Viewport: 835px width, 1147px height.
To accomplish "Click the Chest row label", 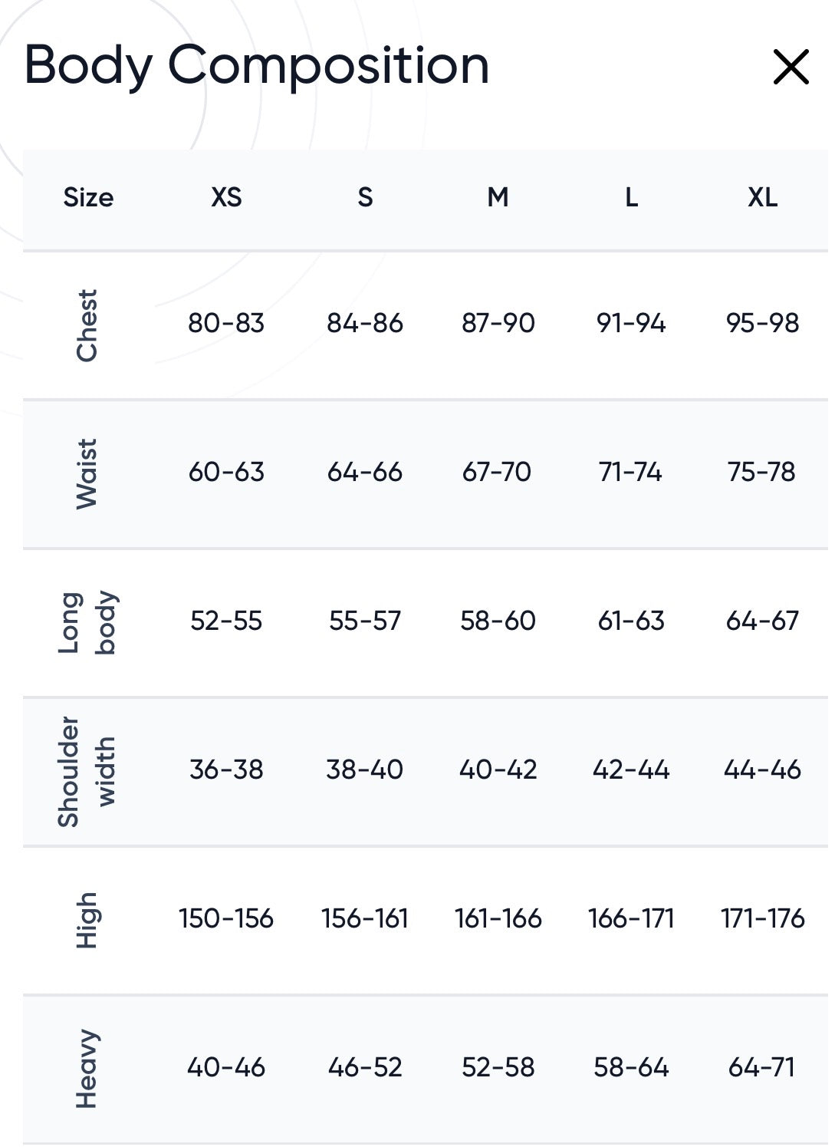I will click(87, 325).
